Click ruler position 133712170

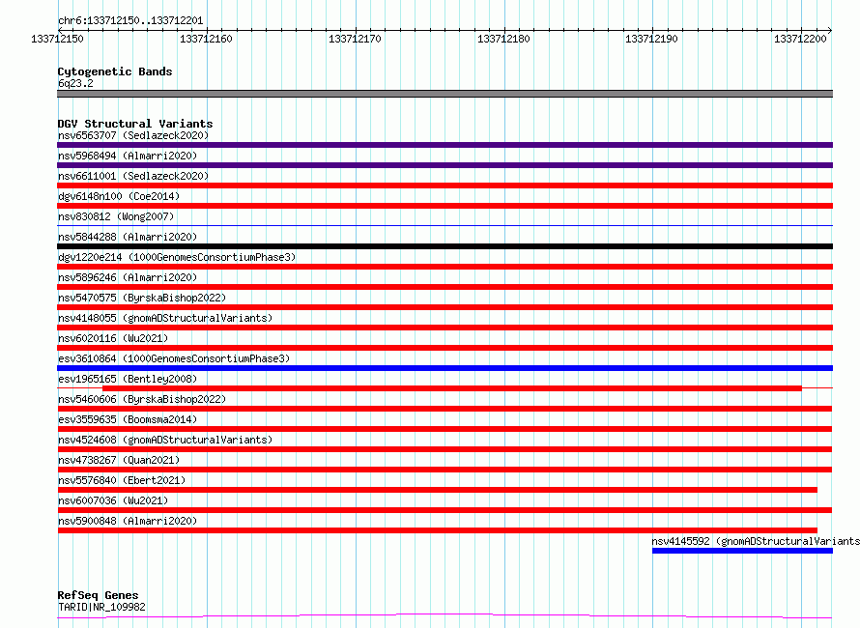pos(355,39)
